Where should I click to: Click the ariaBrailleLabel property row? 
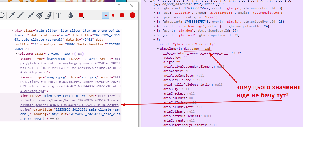click(x=183, y=80)
